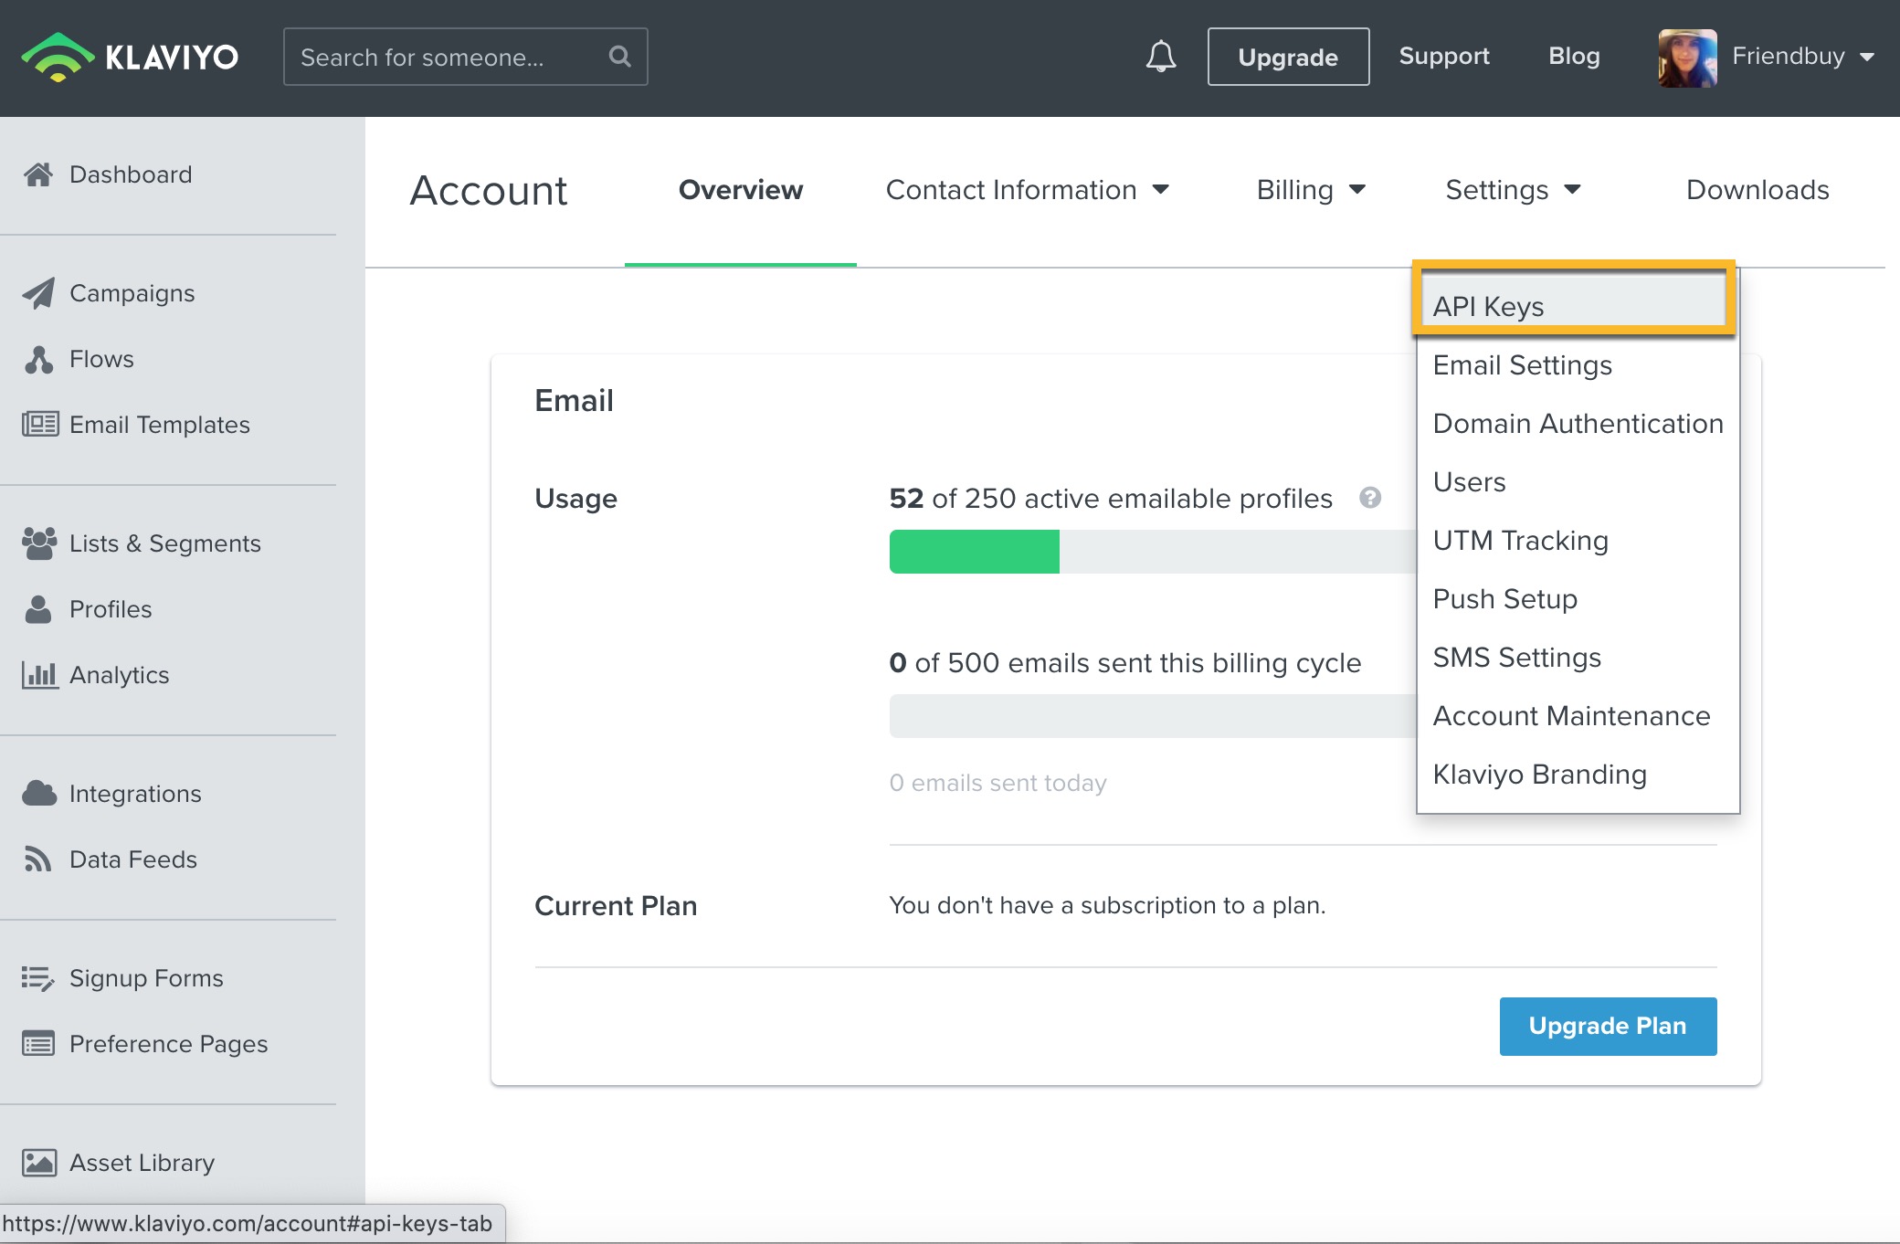Click the help icon beside emailable profiles
Image resolution: width=1900 pixels, height=1244 pixels.
point(1370,498)
